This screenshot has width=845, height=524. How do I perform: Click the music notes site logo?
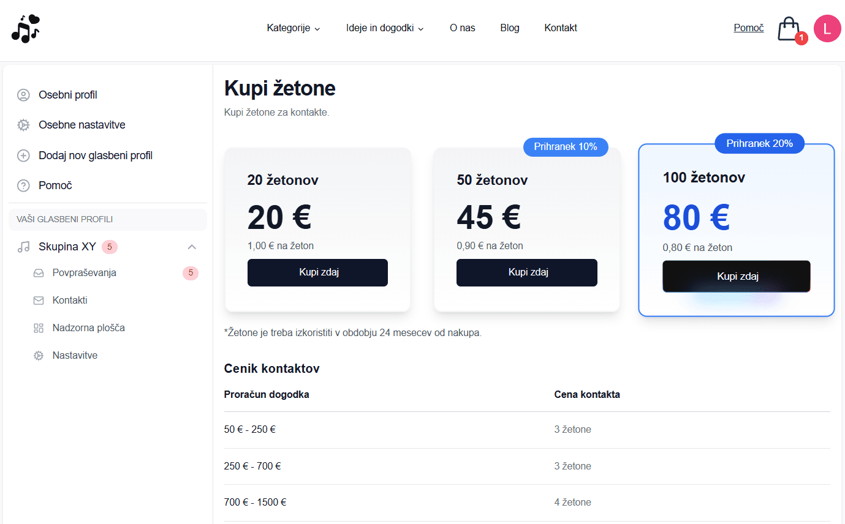click(x=26, y=28)
